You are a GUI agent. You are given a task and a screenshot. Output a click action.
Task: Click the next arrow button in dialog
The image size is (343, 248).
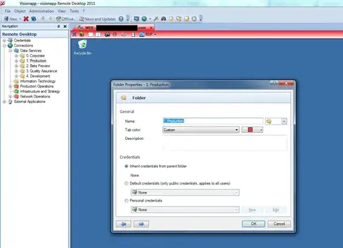coord(141,224)
